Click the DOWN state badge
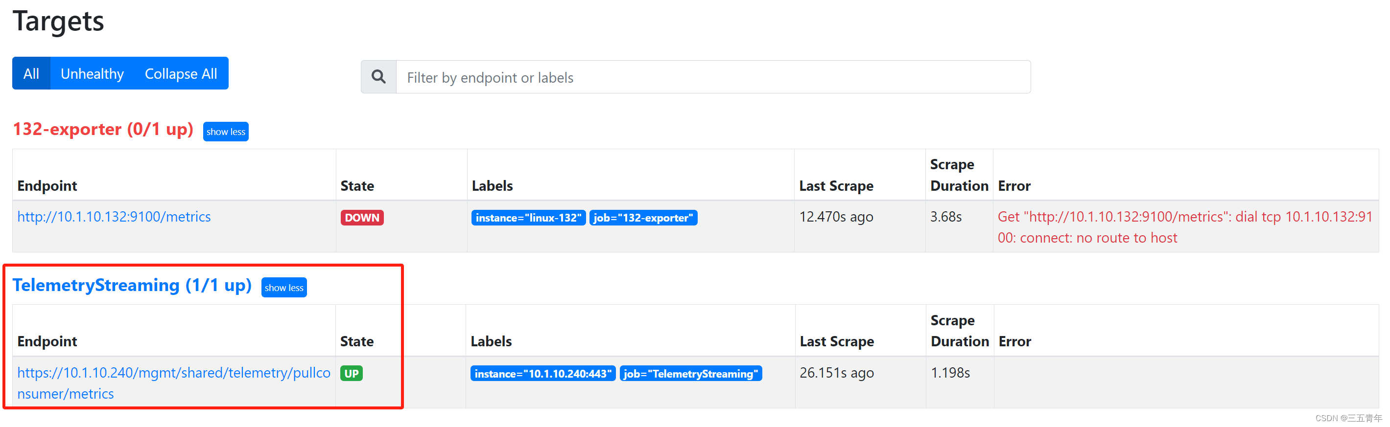1390x427 pixels. pos(361,217)
